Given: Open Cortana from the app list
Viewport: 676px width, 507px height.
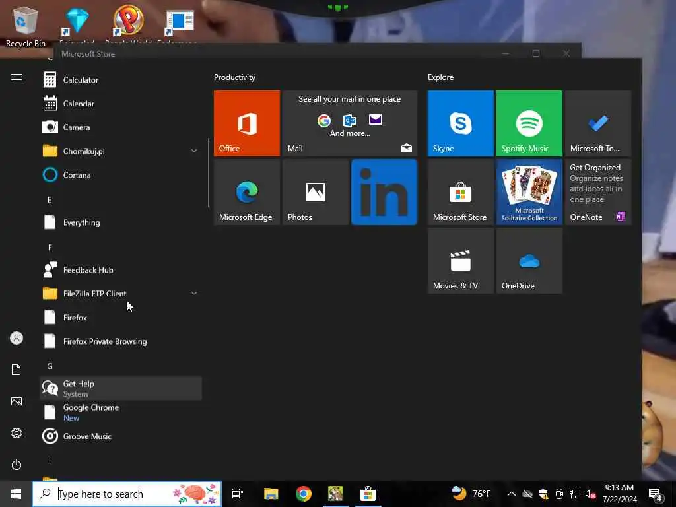Looking at the screenshot, I should 121,174.
